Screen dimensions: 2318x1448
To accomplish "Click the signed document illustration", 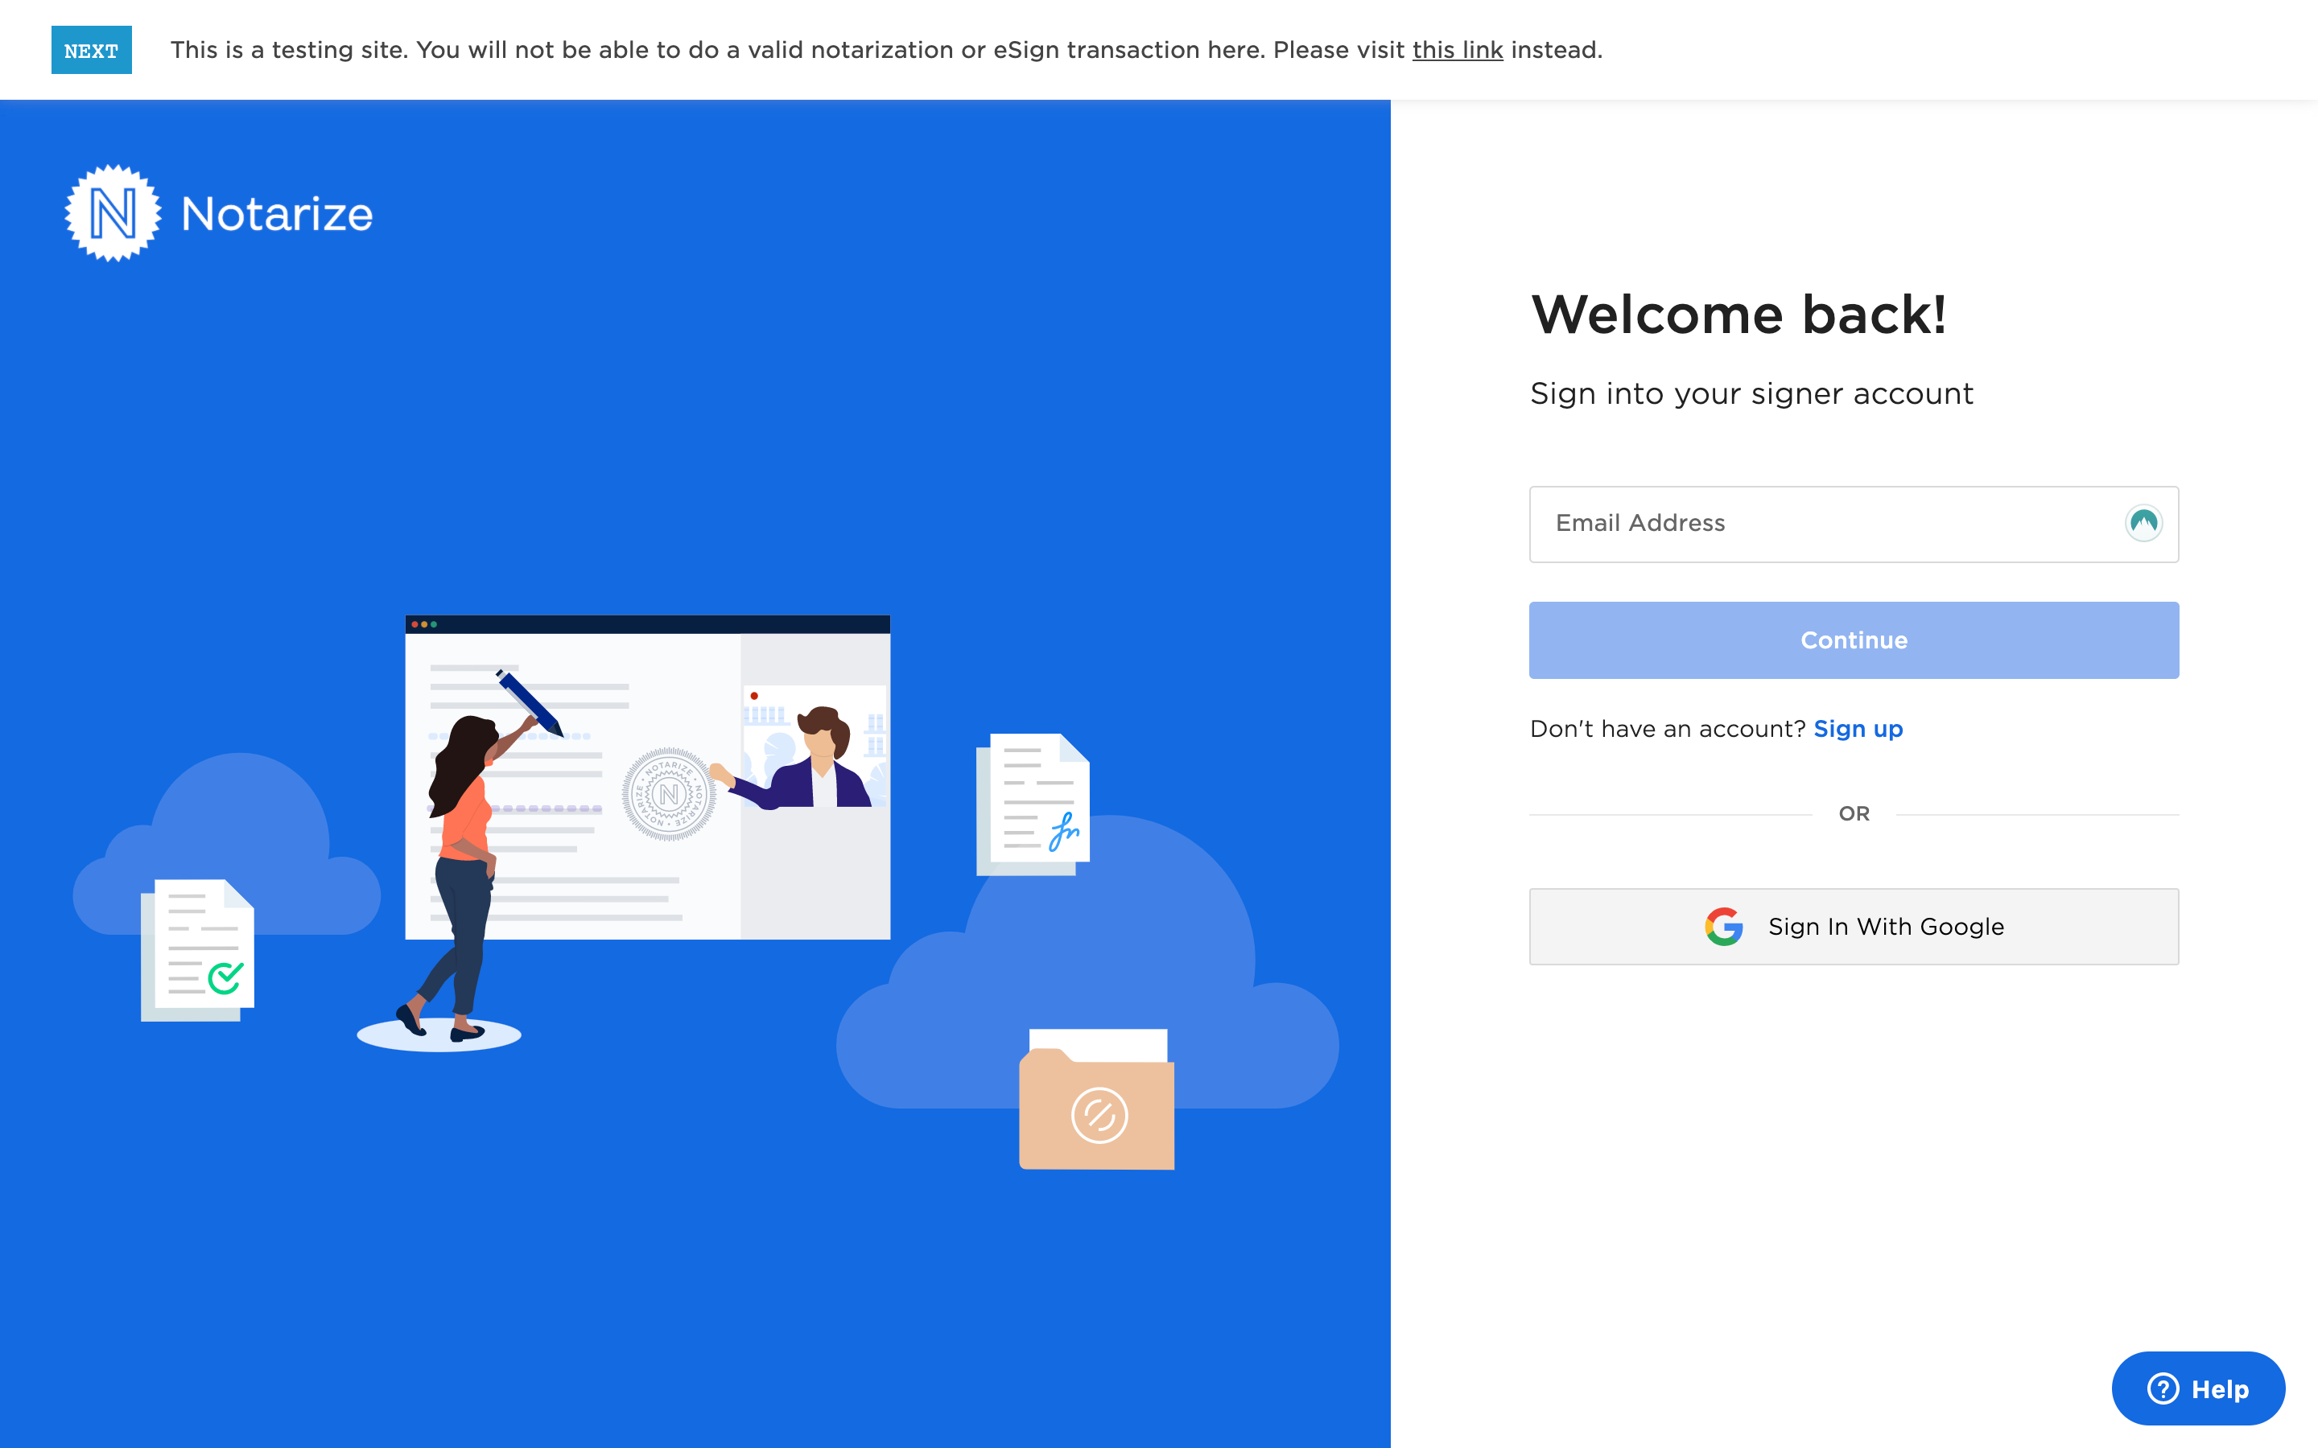I will click(x=1033, y=804).
